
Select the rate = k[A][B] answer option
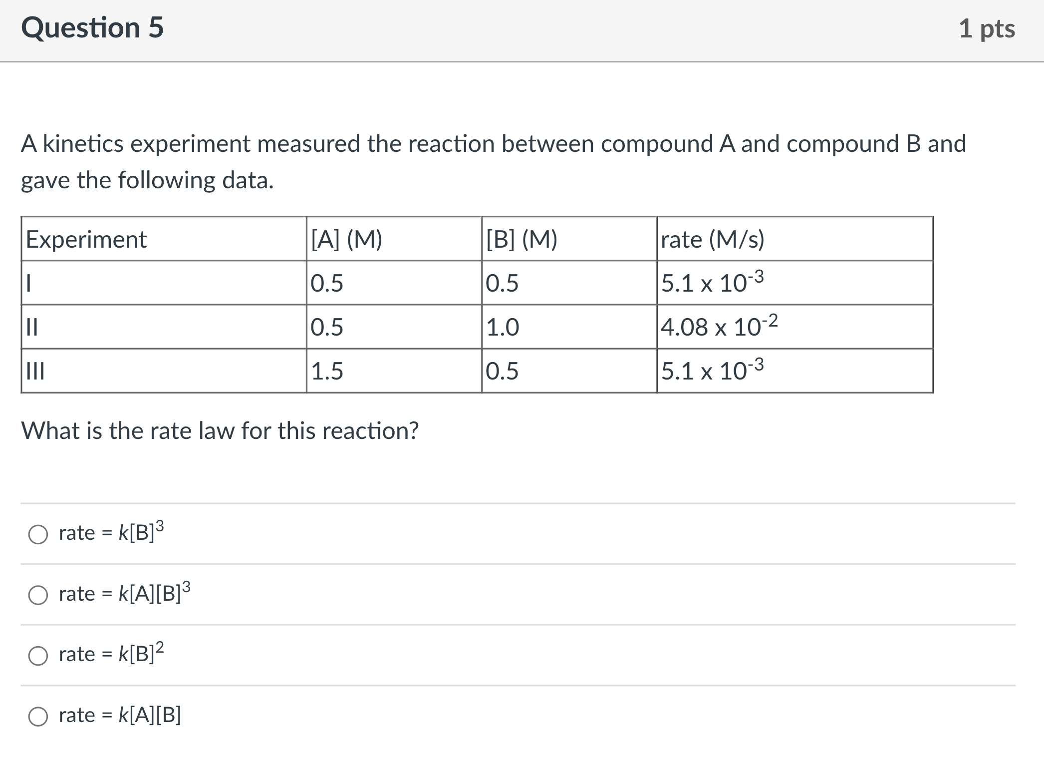(x=38, y=715)
